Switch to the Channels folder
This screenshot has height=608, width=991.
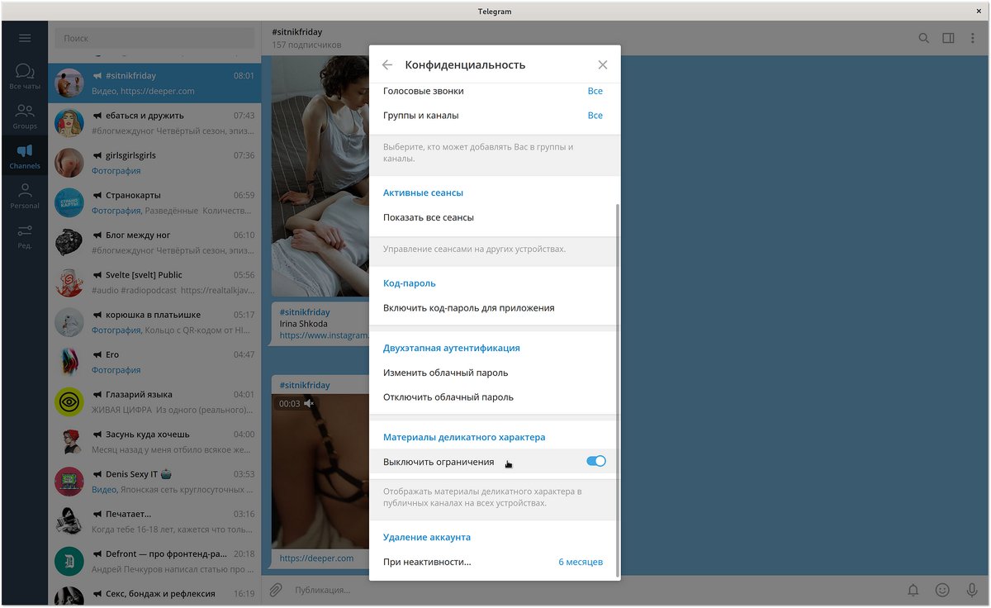[x=25, y=156]
